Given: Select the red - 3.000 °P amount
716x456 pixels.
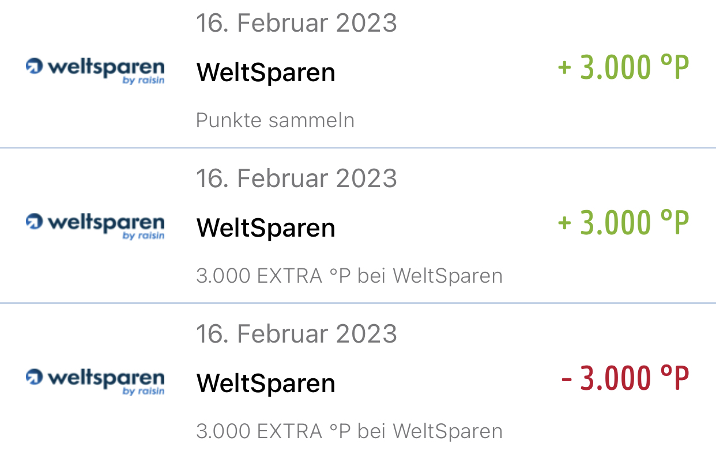Looking at the screenshot, I should tap(625, 379).
